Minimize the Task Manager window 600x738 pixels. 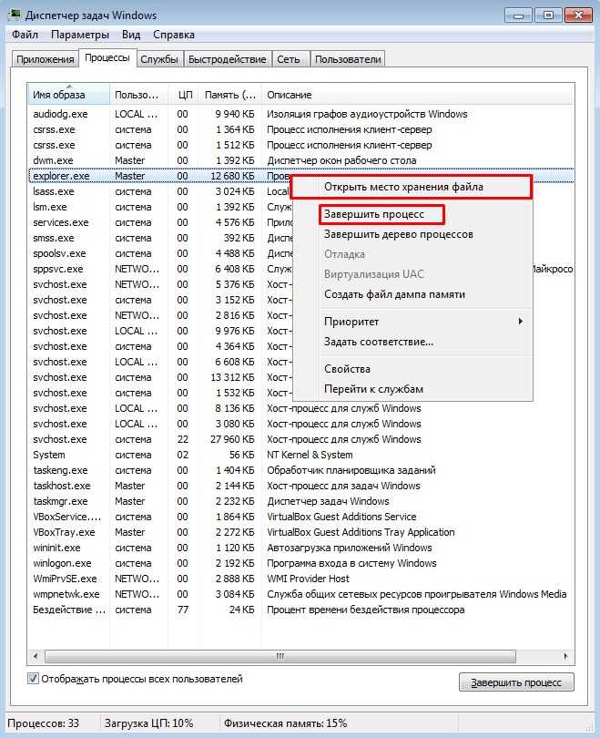click(519, 15)
